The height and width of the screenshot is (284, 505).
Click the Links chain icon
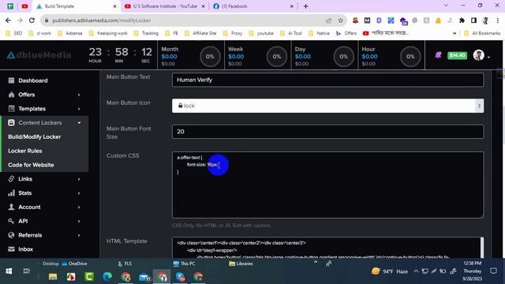(x=11, y=179)
